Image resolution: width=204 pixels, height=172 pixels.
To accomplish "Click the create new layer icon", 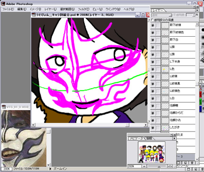I will pos(185,163).
